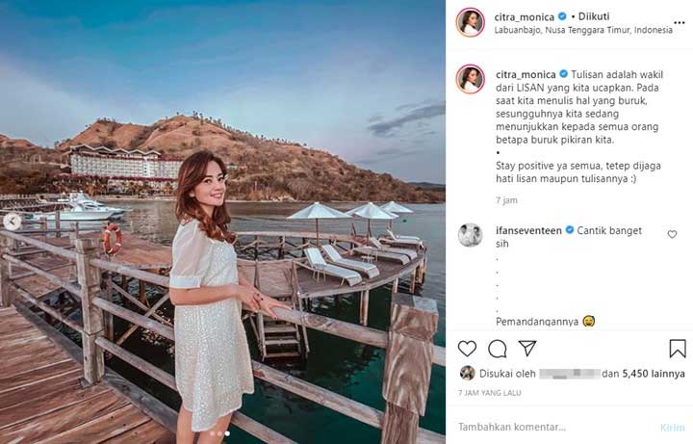Screen dimensions: 693x444
Task: Open comments via the speech bubble icon
Action: coord(497,349)
